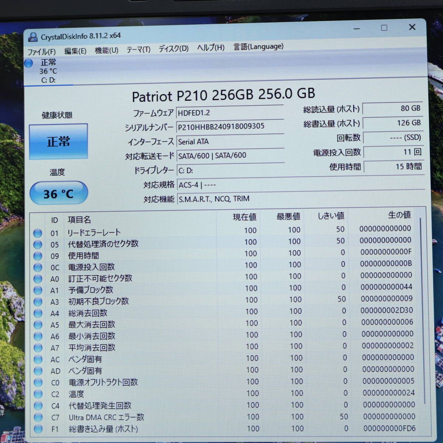This screenshot has height=443, width=443.
Task: Click the status circle for C0 電源オフリトラクト回数
Action: [x=38, y=382]
